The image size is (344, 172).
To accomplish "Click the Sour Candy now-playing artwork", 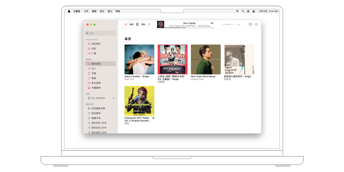I will point(161,24).
